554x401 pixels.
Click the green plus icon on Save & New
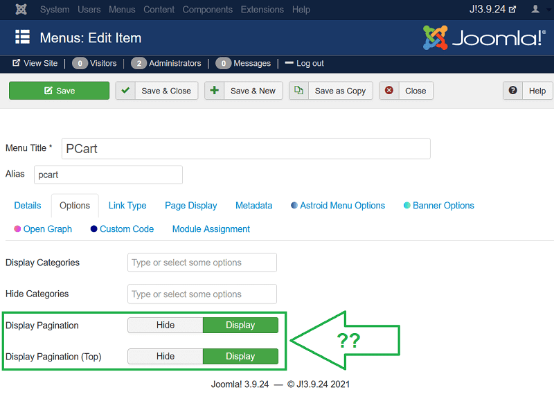pos(215,91)
